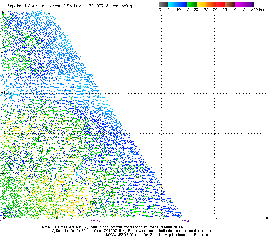Click the '25' legend scale label
This screenshot has width=270, height=237.
click(206, 9)
